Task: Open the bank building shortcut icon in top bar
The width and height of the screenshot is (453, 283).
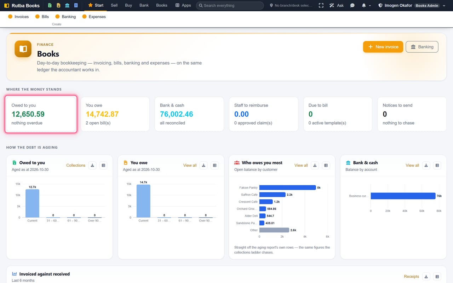Action: pos(67,5)
